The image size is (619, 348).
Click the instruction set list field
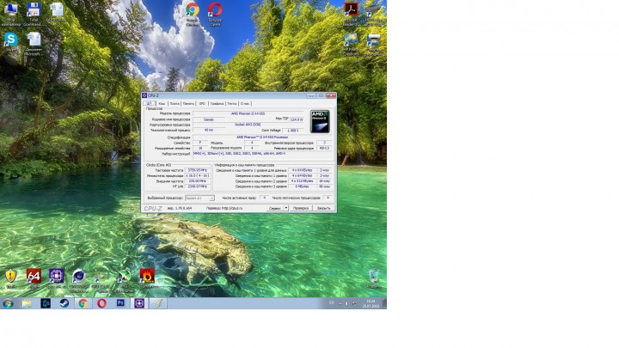262,154
